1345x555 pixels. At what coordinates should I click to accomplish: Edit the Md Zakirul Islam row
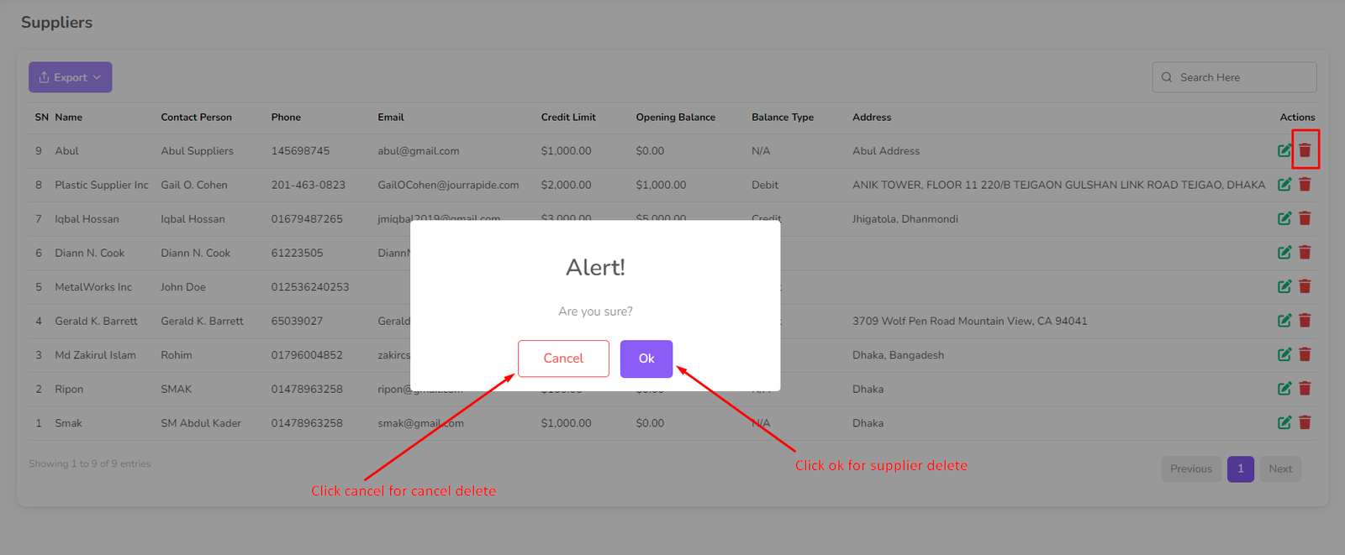pos(1284,354)
